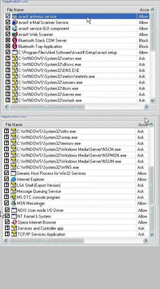Click the NSPMON.exe question mark icon
The width and height of the screenshot is (160, 289).
tap(13, 155)
